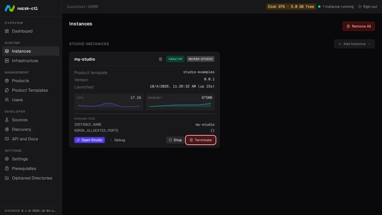Screen dimensions: 382x215
Task: Click the norsk-ctl logo icon
Action: [10, 8]
